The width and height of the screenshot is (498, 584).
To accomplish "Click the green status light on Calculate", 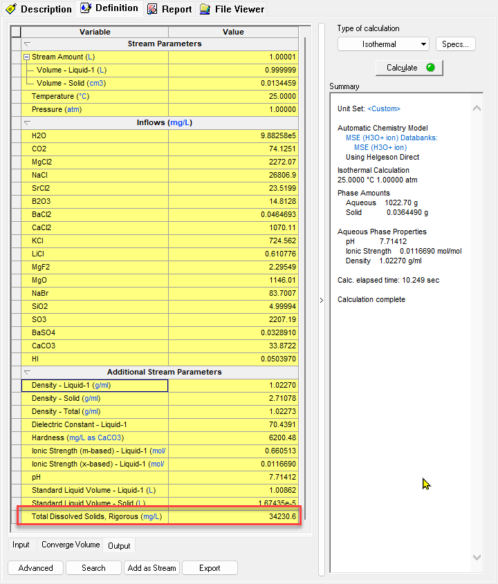I will (430, 68).
